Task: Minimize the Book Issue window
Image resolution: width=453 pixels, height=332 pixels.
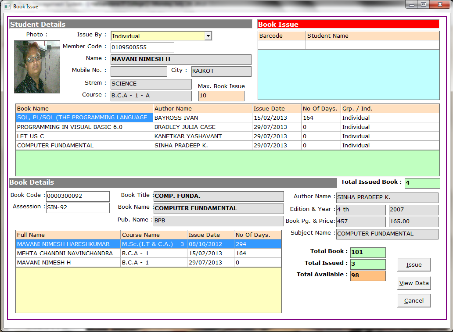Action: (x=411, y=5)
